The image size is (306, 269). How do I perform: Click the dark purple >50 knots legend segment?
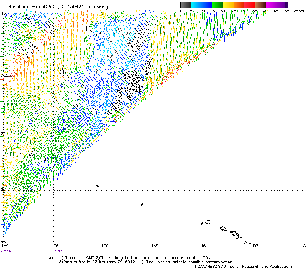pos(287,5)
